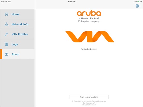Click the Version 3.0.2.99840 text
Image resolution: width=143 pixels, height=107 pixels.
pyautogui.click(x=89, y=49)
